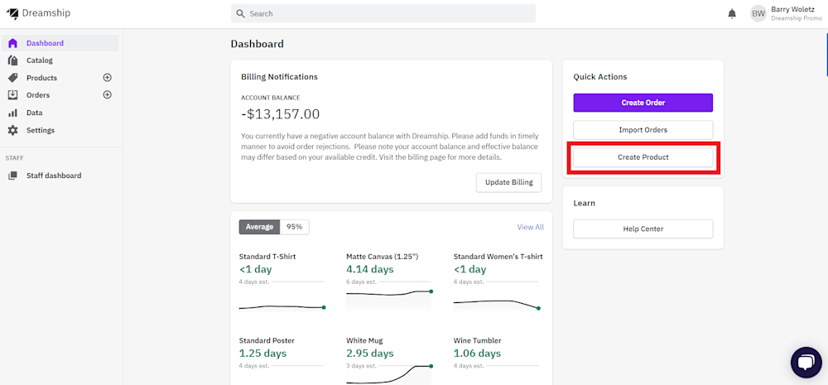Click the Create Product button
Screen dimensions: 828x385
coord(643,157)
